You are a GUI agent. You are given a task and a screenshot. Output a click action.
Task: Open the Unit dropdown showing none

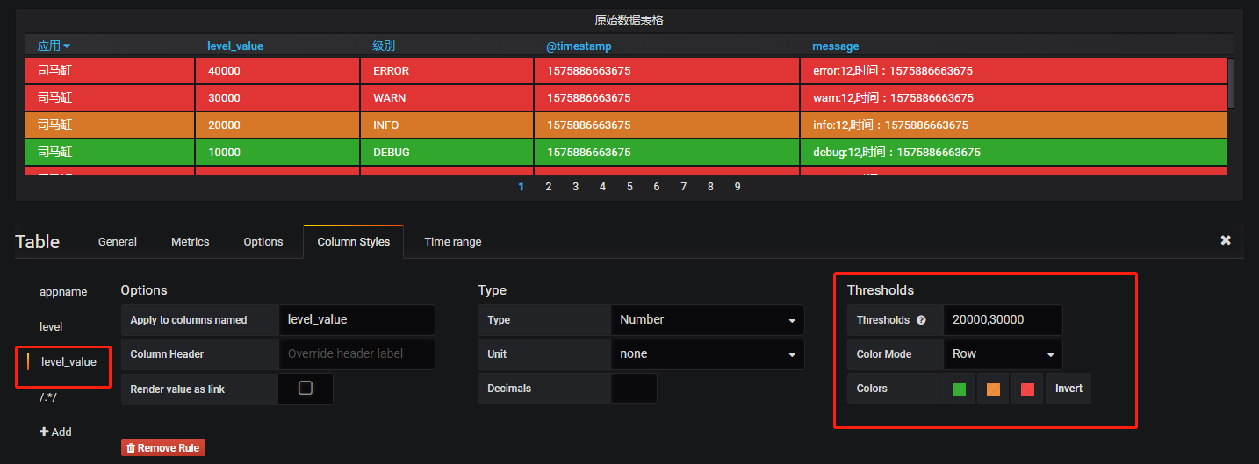coord(707,354)
